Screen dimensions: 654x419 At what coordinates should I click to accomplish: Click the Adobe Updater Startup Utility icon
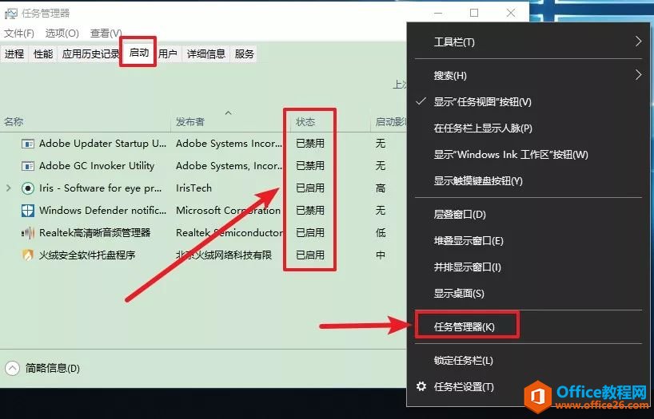click(28, 144)
